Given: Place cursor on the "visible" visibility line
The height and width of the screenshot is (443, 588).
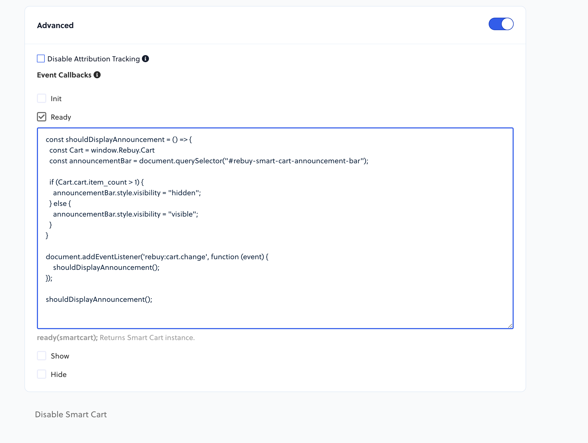Looking at the screenshot, I should [126, 214].
